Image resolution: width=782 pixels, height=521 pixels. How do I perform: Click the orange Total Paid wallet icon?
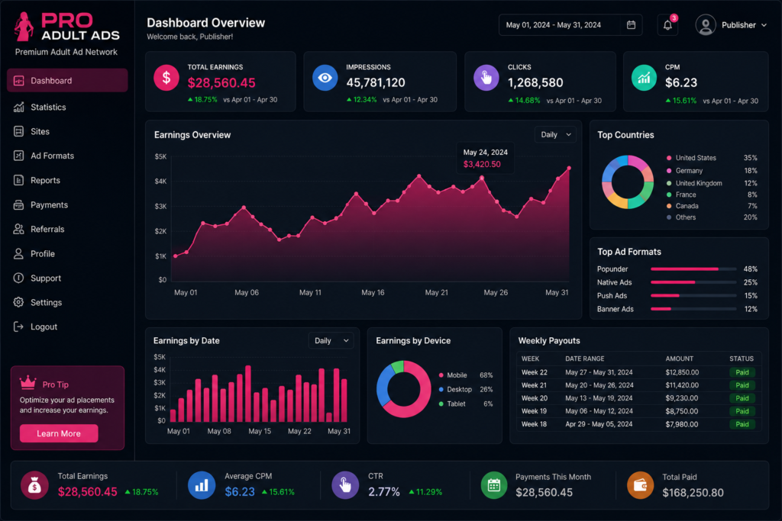(x=641, y=485)
